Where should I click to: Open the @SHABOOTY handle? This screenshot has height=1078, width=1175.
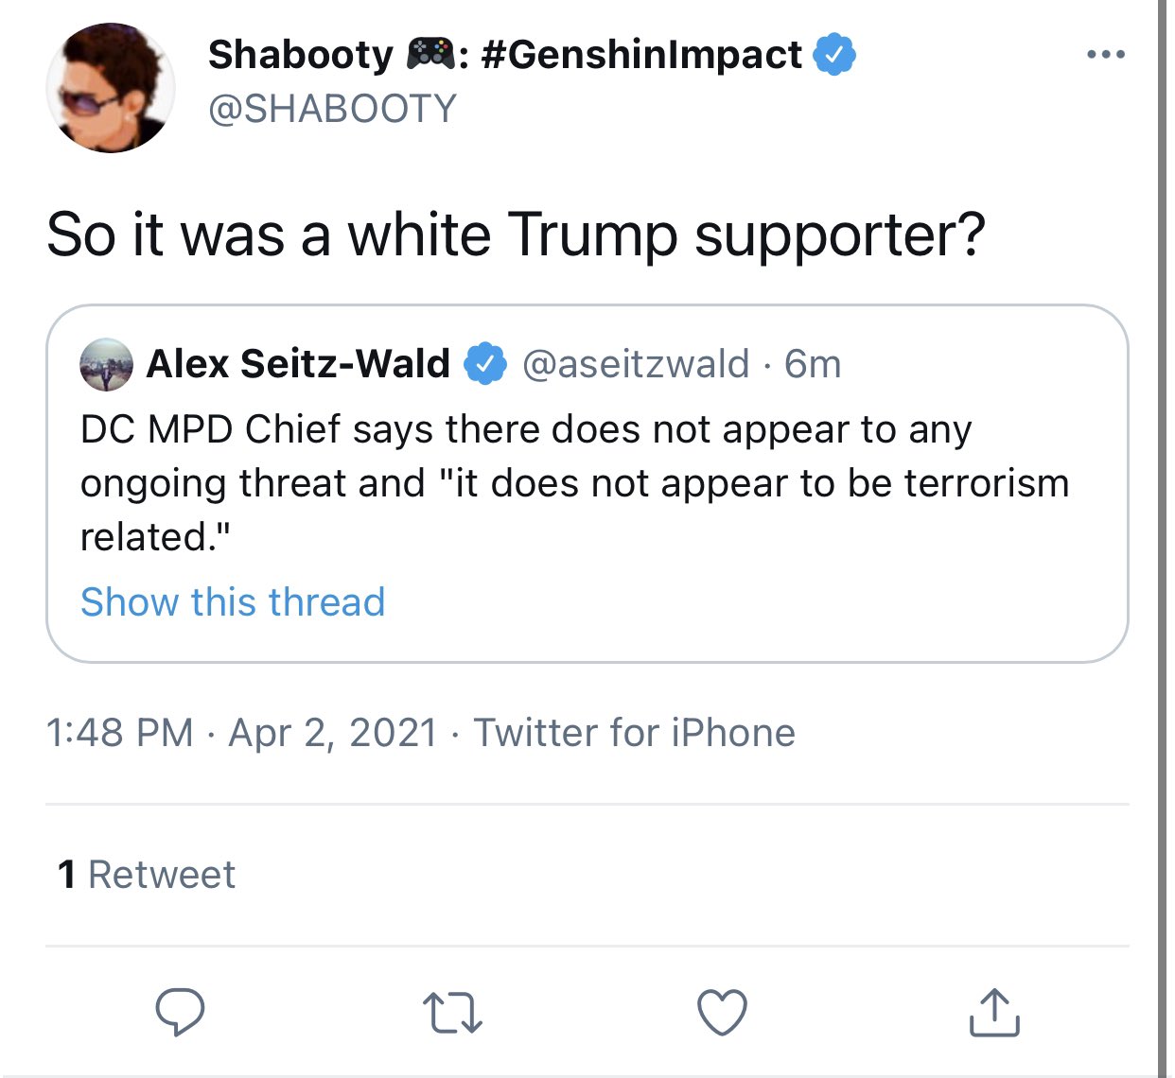pyautogui.click(x=332, y=109)
